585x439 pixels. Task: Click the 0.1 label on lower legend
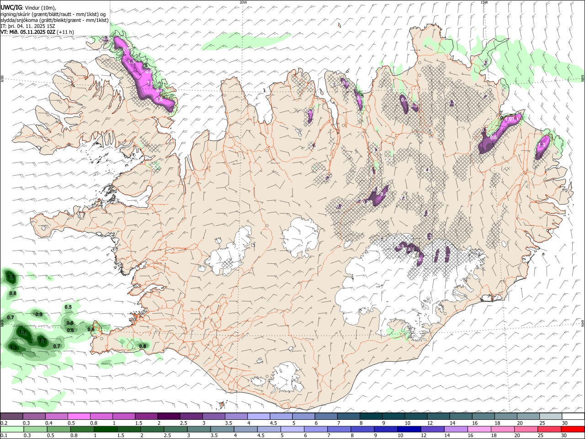click(3, 436)
